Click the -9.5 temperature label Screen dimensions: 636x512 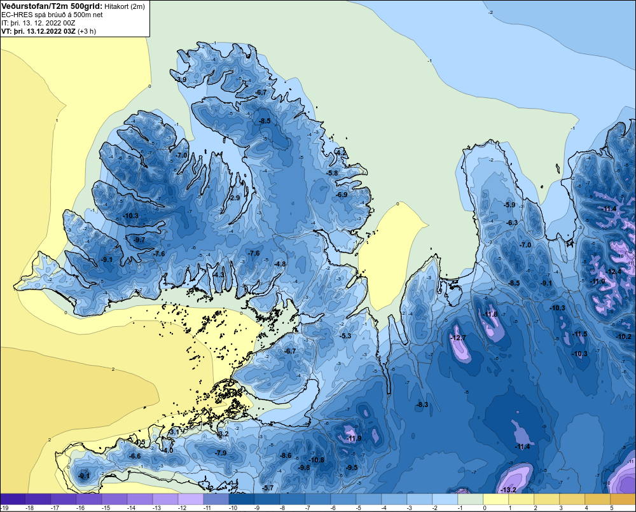[352, 467]
